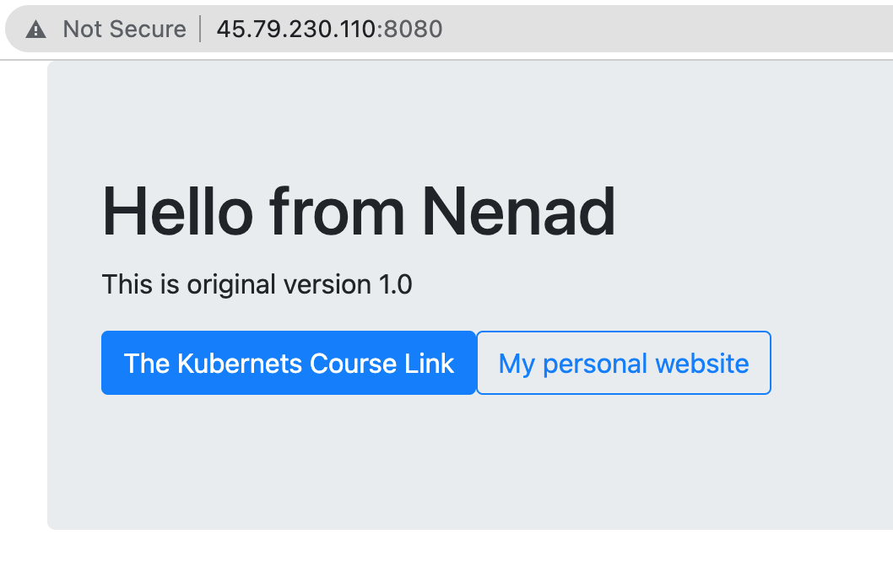
Task: Click the word Hello in the heading
Action: click(178, 213)
